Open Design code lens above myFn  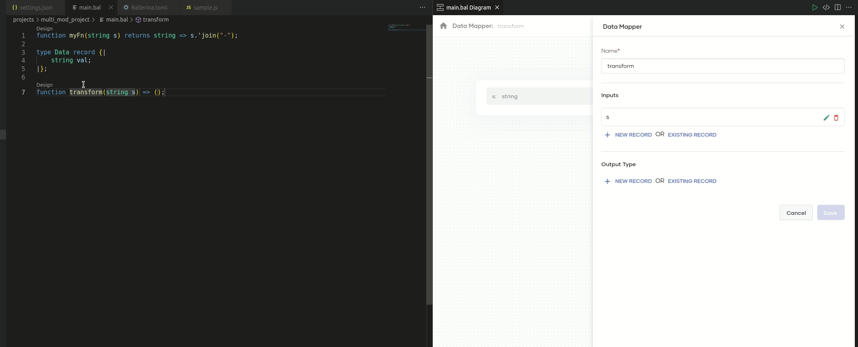[44, 29]
